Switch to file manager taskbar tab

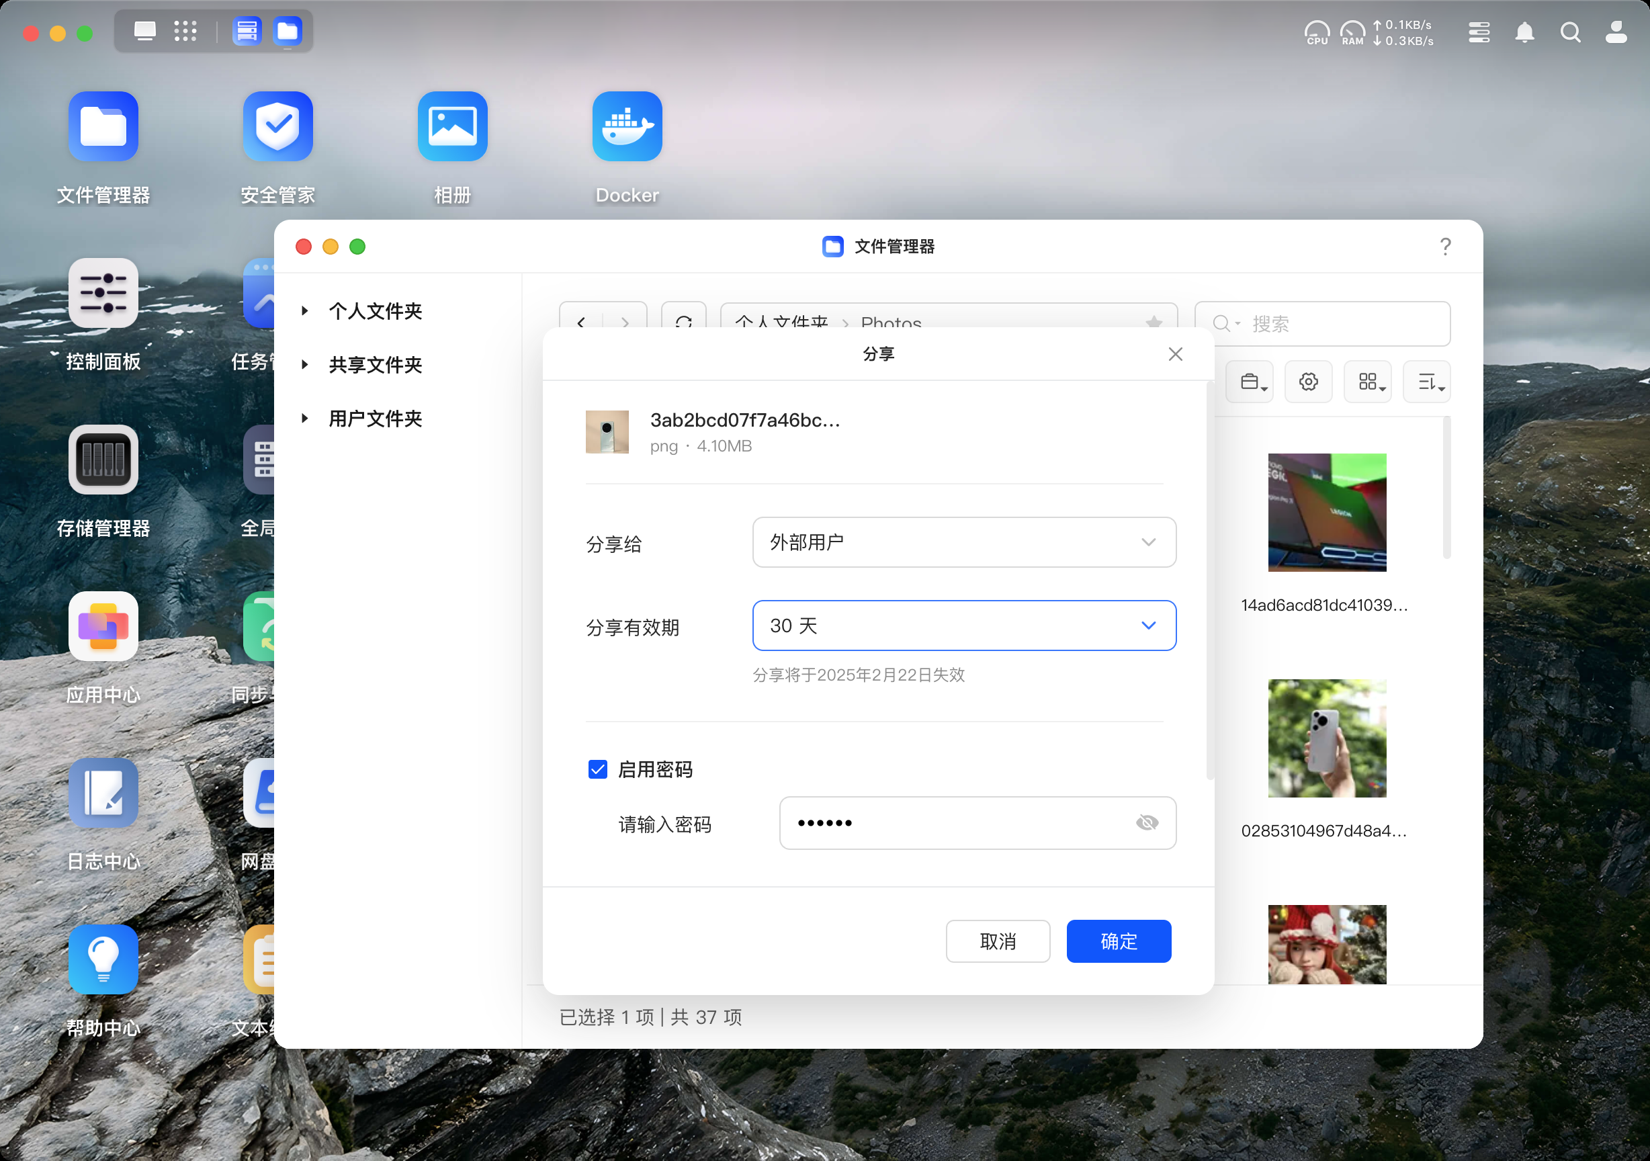(288, 32)
